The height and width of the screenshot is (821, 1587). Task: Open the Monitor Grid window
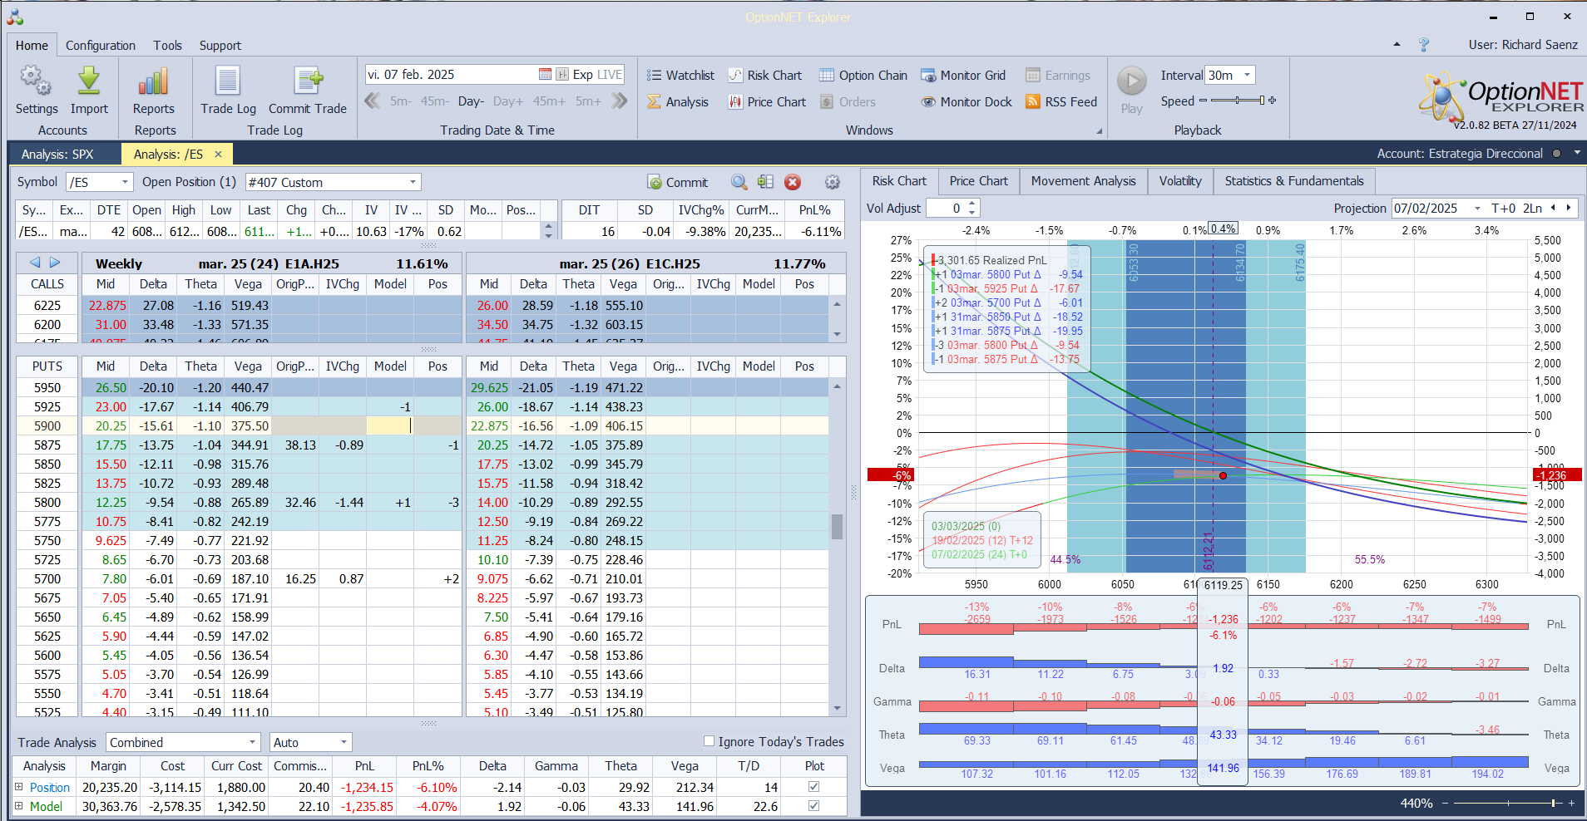click(x=963, y=76)
